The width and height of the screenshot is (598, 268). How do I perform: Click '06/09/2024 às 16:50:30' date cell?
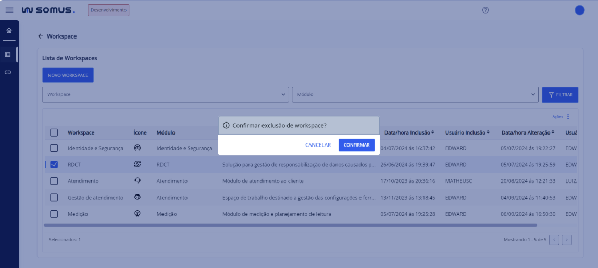coord(528,214)
